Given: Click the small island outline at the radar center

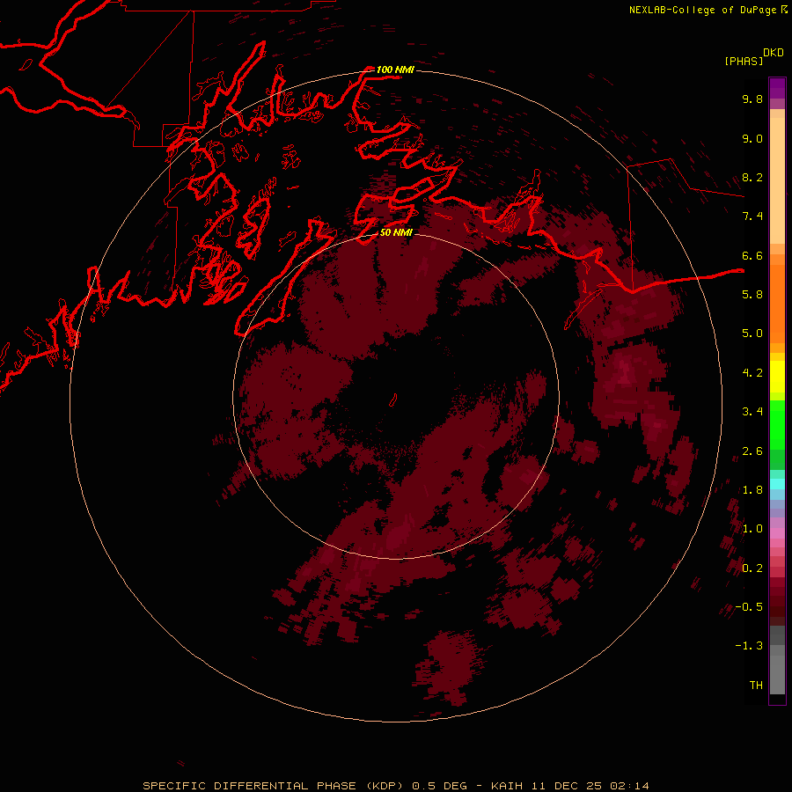Looking at the screenshot, I should [393, 400].
